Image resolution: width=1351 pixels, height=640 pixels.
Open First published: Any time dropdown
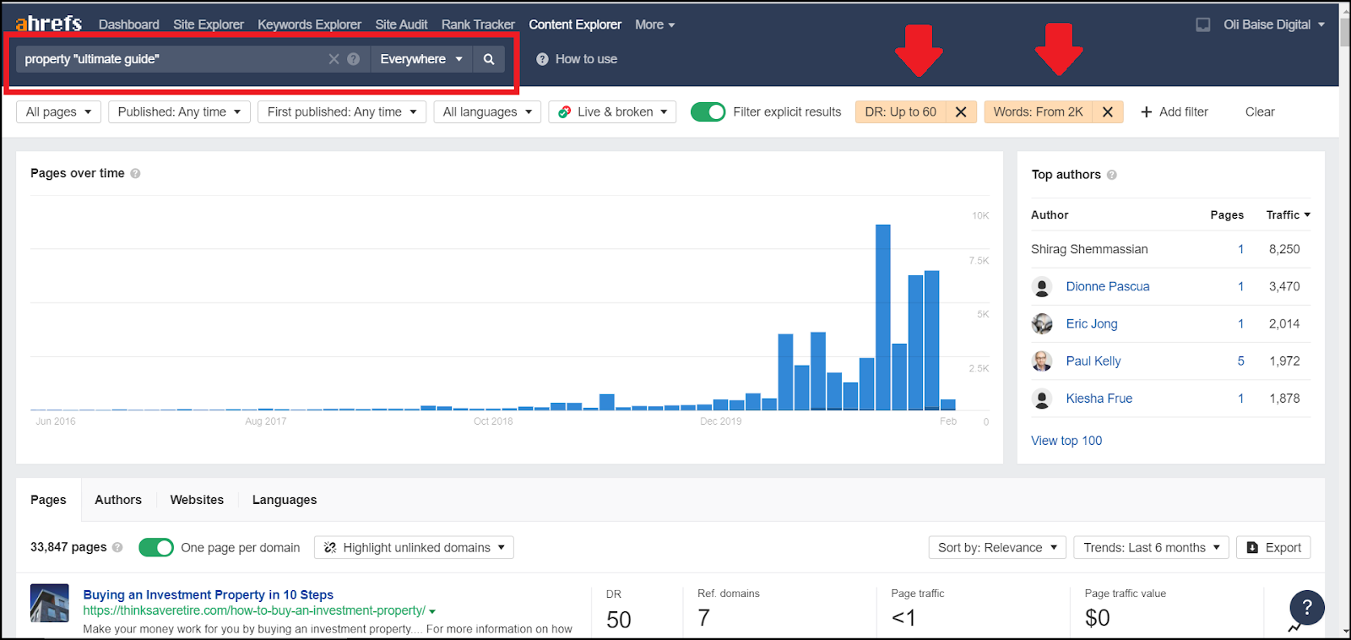[342, 112]
